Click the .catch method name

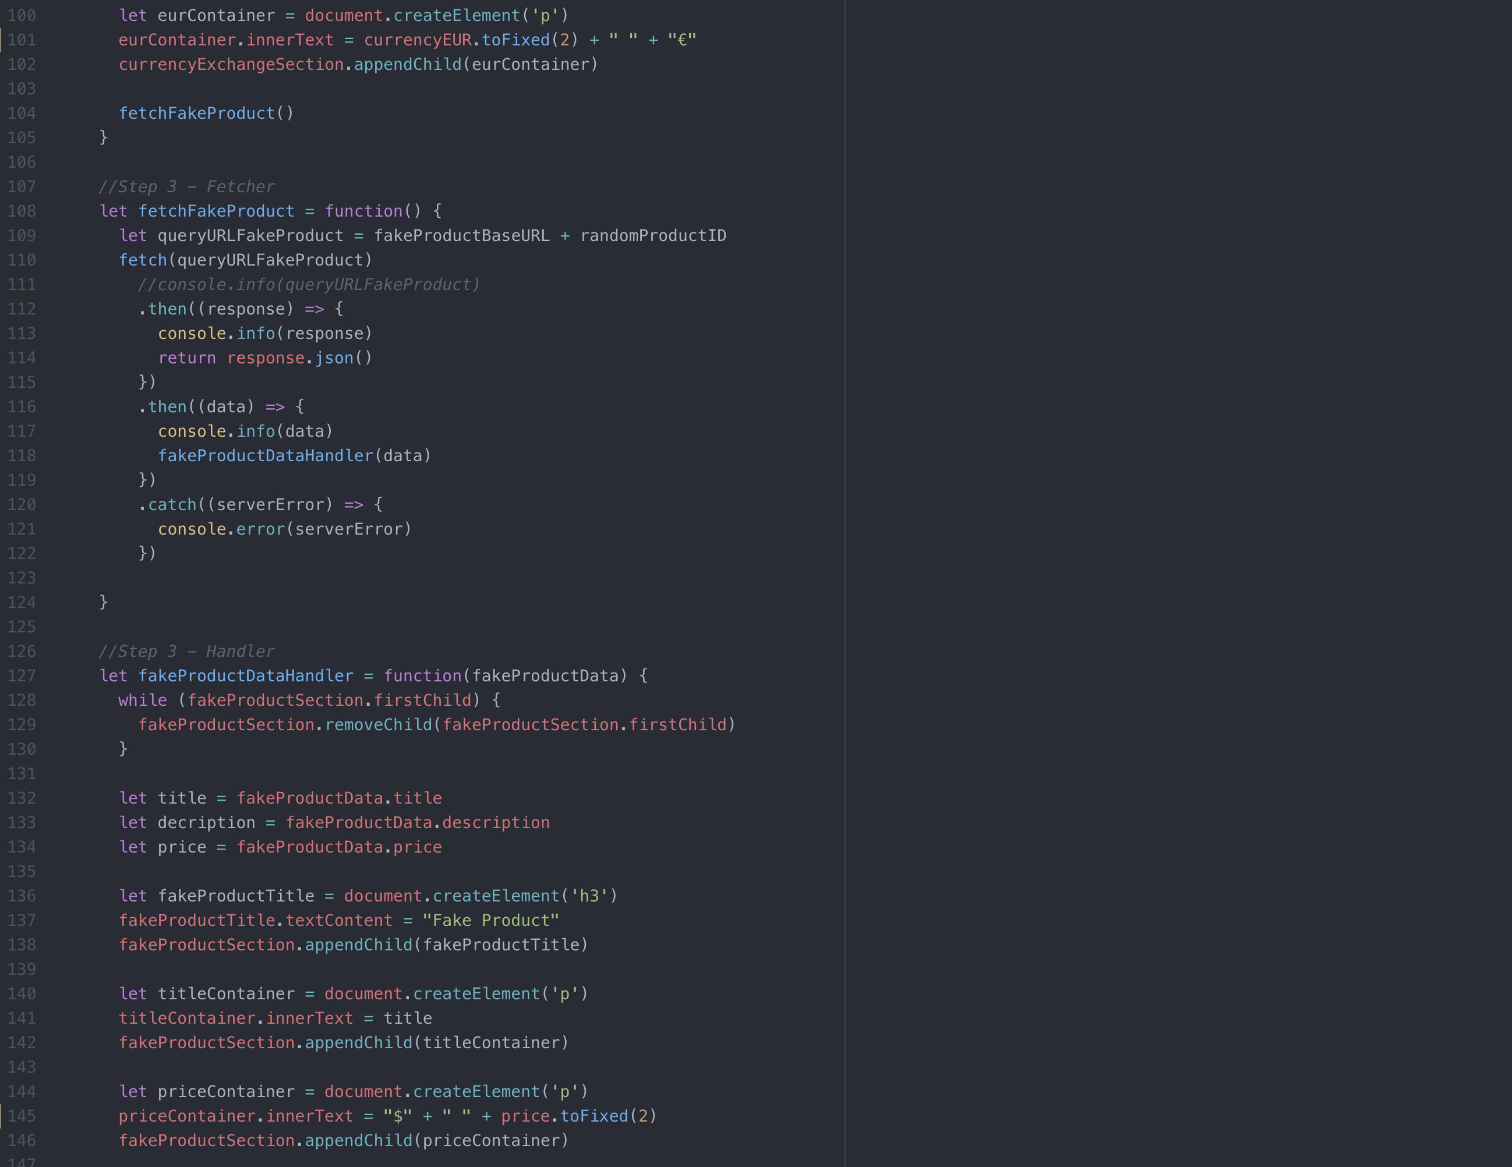click(x=172, y=504)
